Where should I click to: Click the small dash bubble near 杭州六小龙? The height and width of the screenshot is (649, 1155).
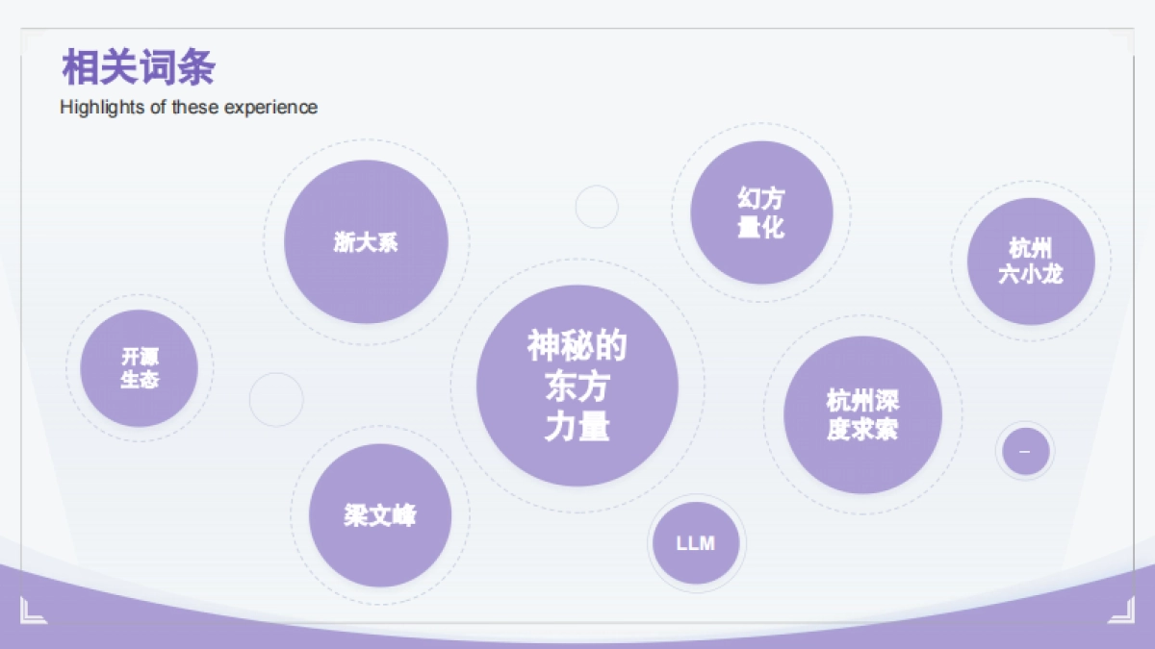pos(1025,449)
